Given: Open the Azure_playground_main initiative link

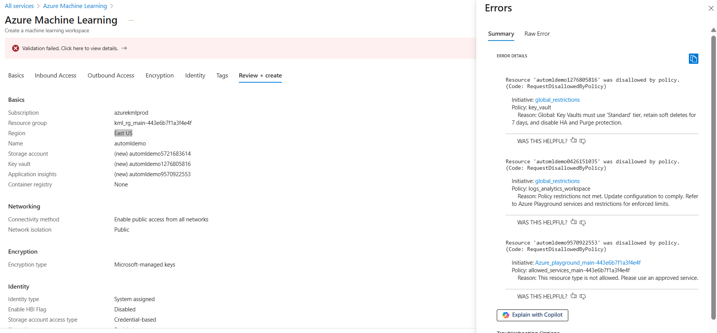Looking at the screenshot, I should 588,263.
